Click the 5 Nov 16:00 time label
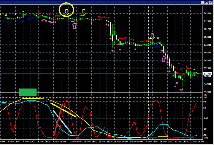Viewport: 214px width, 145px height. click(14, 141)
